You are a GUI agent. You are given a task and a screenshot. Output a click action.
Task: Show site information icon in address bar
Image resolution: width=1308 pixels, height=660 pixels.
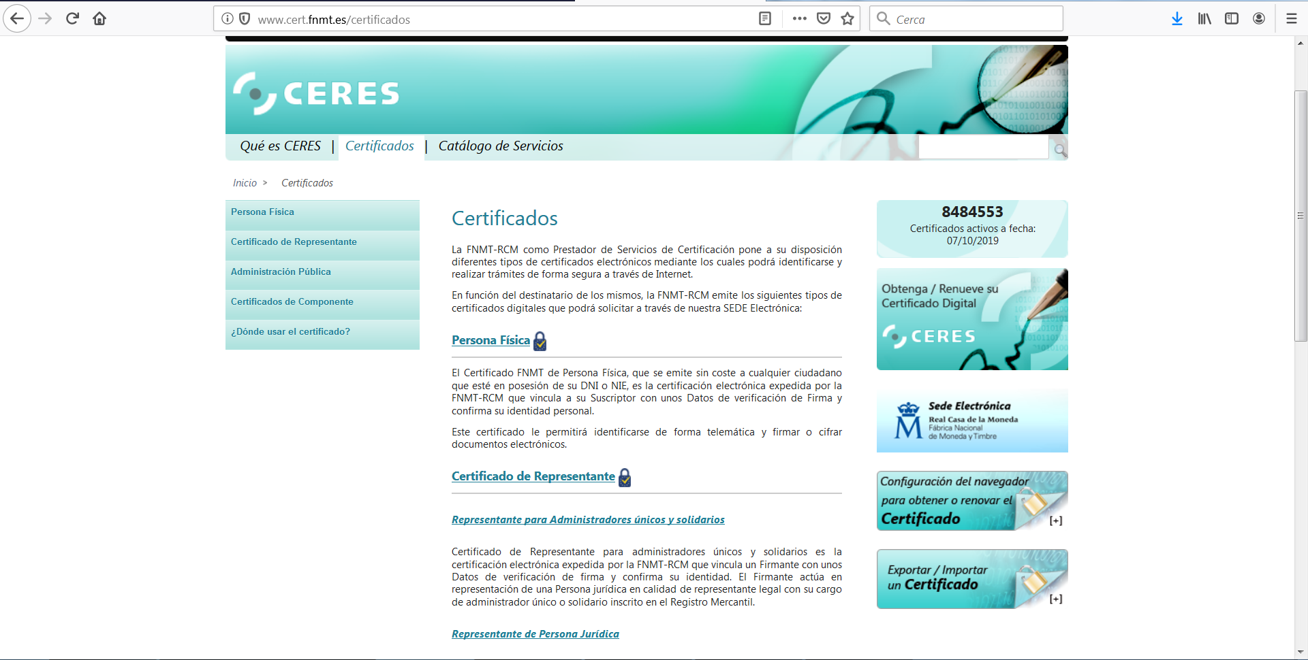point(228,19)
